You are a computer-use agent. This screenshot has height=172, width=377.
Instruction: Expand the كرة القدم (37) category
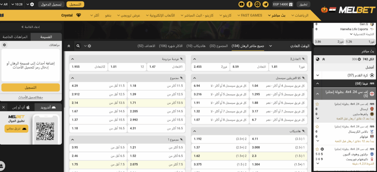tap(317, 75)
